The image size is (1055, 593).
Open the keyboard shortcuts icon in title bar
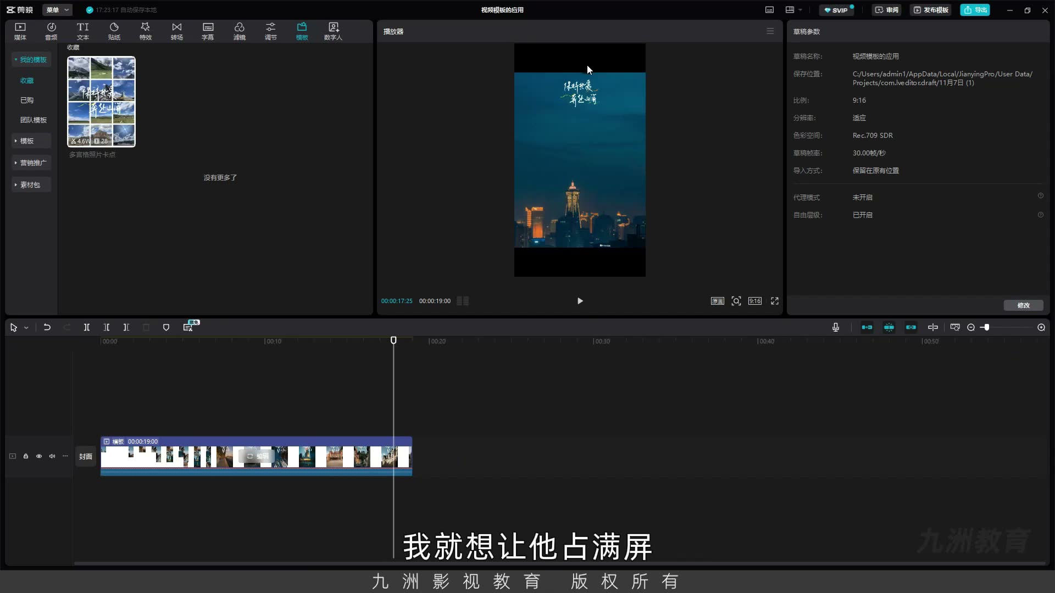(x=770, y=10)
